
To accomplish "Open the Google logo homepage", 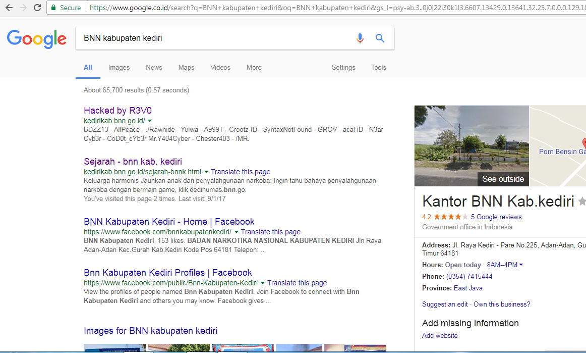I will [37, 38].
